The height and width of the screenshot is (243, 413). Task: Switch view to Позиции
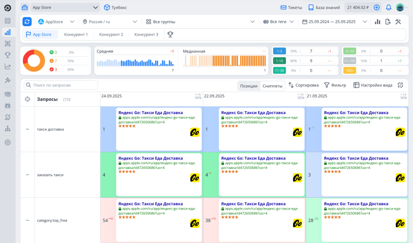point(249,85)
